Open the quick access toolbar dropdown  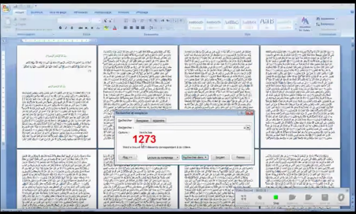coord(36,6)
